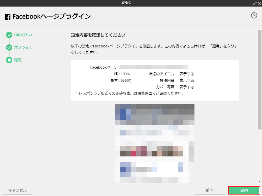Click 表示する next to 友達のアイコン

tap(187, 74)
